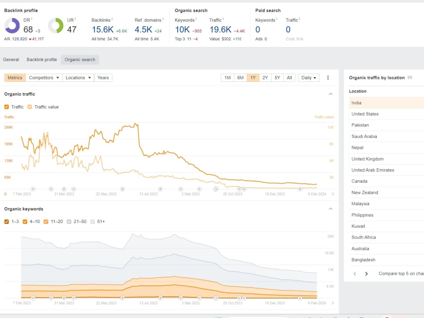Select United Arab Emirates in location list
Image resolution: width=424 pixels, height=318 pixels.
coord(386,170)
